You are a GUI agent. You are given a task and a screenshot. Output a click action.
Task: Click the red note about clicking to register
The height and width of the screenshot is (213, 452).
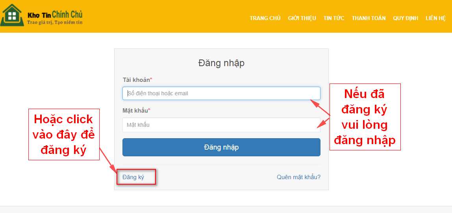coord(64,135)
